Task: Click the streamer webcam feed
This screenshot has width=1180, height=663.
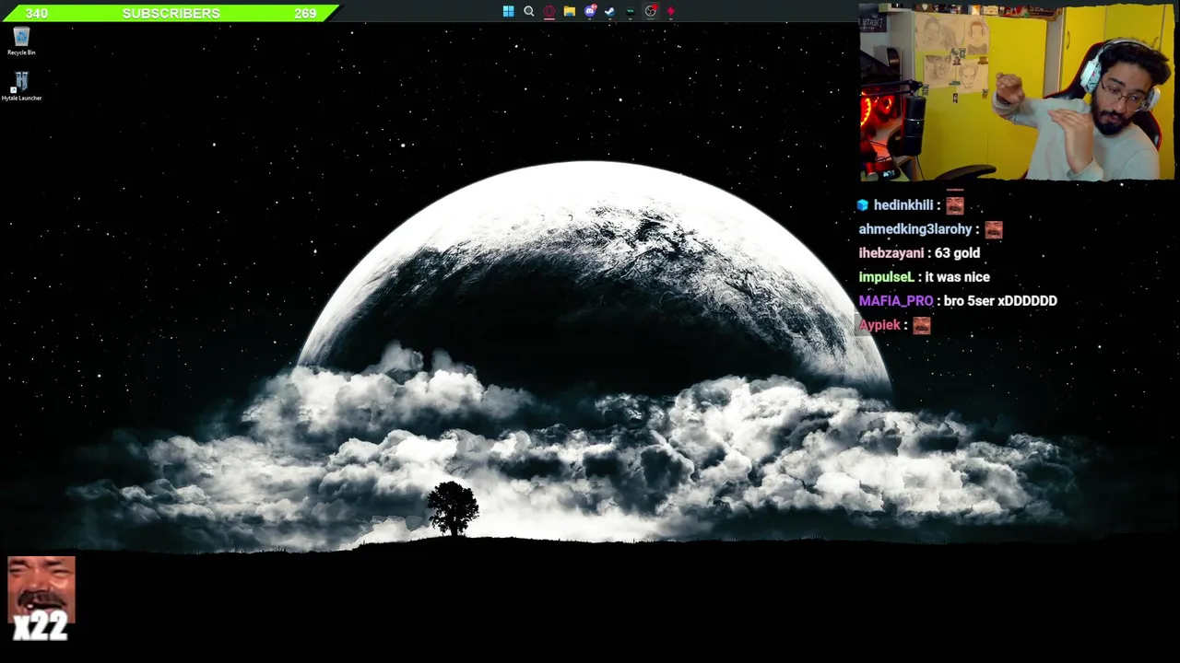Action: (x=1017, y=92)
